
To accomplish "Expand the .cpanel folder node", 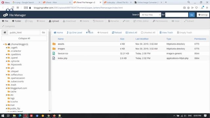I will (7, 58).
